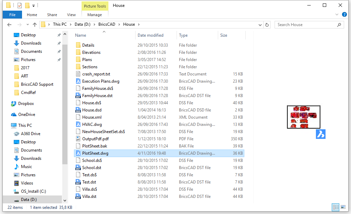351x214 pixels.
Task: Click the Videos film icon
Action: coord(16,183)
